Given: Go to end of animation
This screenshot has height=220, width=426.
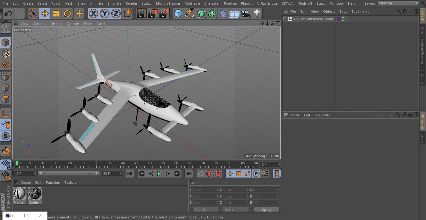Looking at the screenshot, I should (x=189, y=174).
